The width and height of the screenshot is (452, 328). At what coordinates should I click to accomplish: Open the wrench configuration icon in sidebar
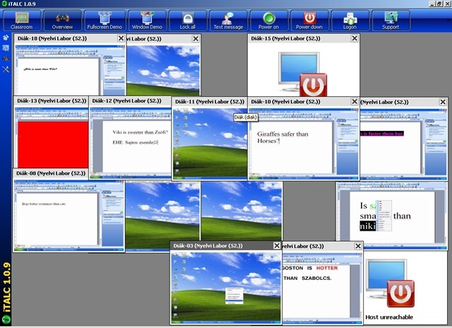pyautogui.click(x=6, y=70)
